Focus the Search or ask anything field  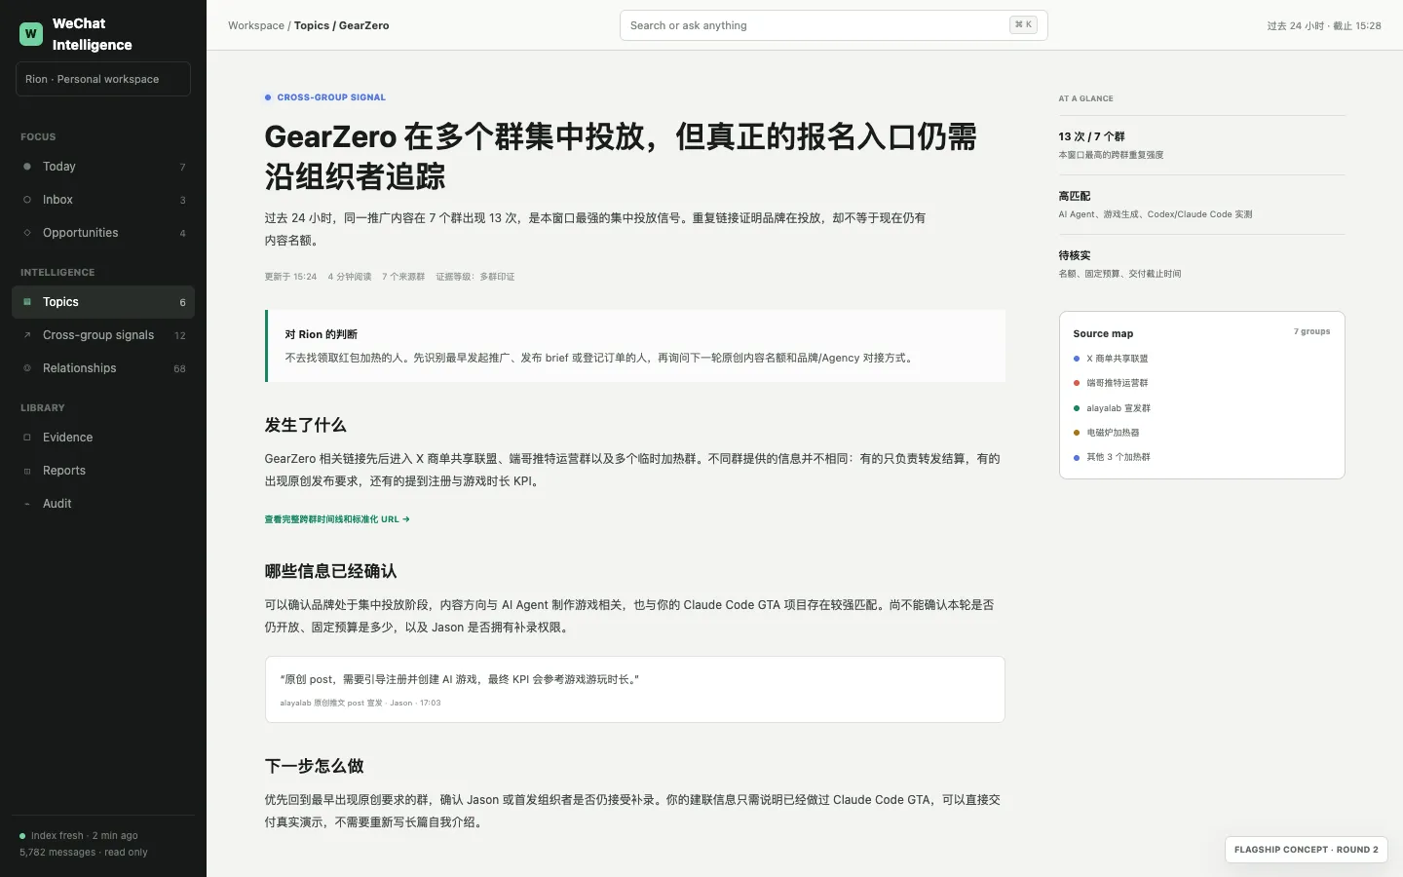click(833, 25)
